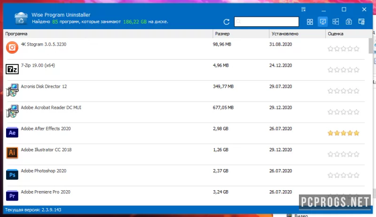Rate Adobe Acrobat Reader with stars
The width and height of the screenshot is (376, 217).
click(344, 112)
